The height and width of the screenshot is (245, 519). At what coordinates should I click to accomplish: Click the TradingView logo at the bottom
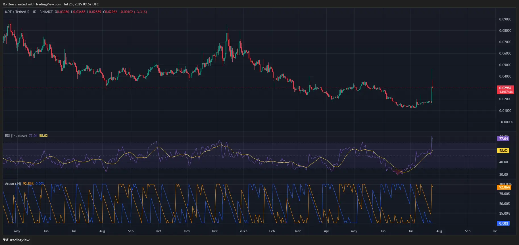pos(16,240)
